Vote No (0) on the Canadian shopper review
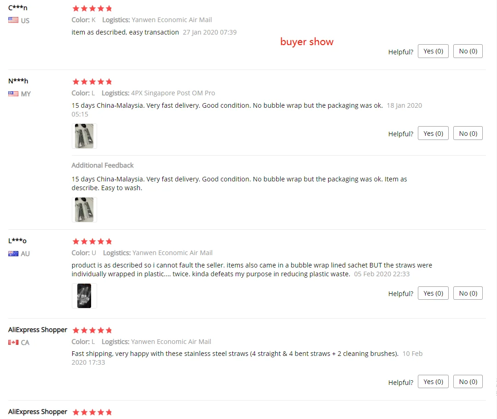Screen dimensions: 497x419 [x=468, y=382]
